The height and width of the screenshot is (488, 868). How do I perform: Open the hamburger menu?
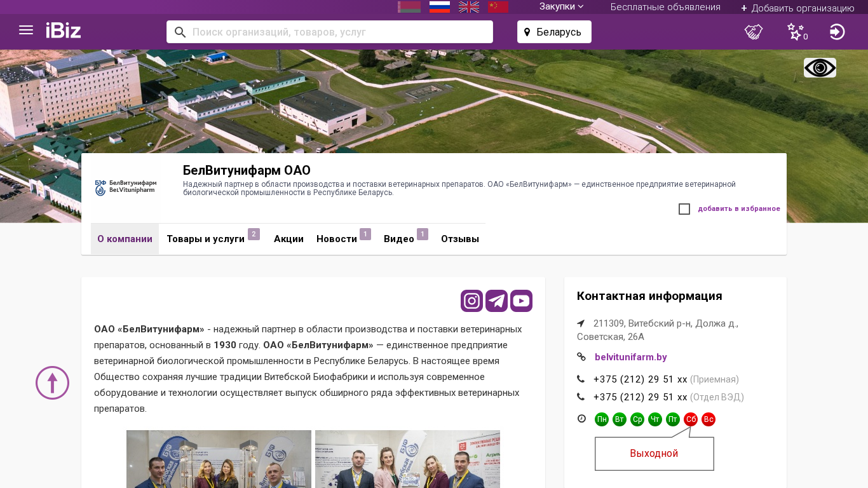(26, 30)
